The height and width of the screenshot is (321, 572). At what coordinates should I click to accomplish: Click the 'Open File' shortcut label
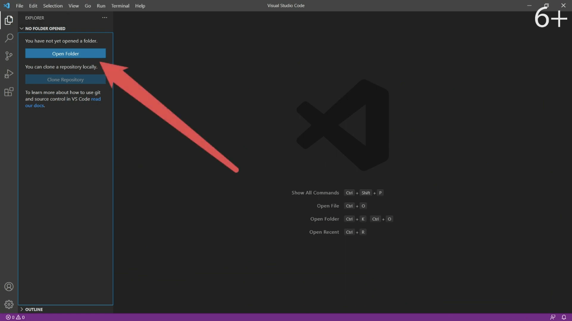(328, 206)
